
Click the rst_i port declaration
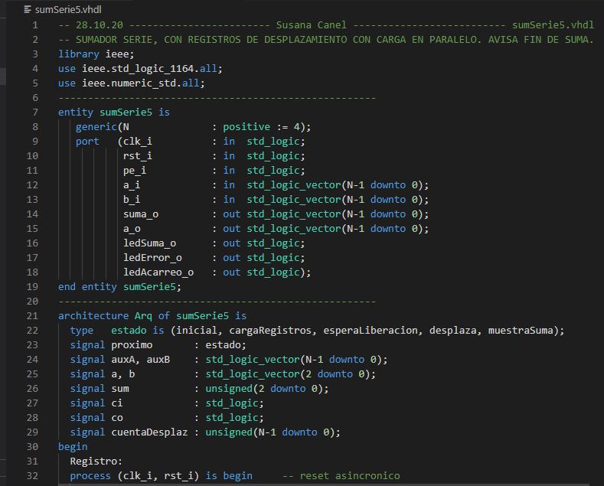pos(138,155)
